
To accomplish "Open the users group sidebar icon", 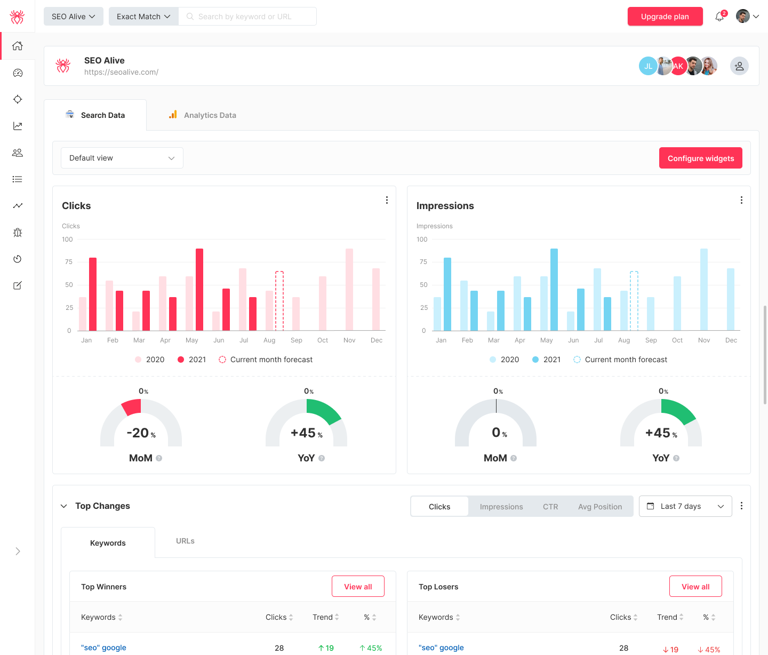I will click(x=18, y=153).
